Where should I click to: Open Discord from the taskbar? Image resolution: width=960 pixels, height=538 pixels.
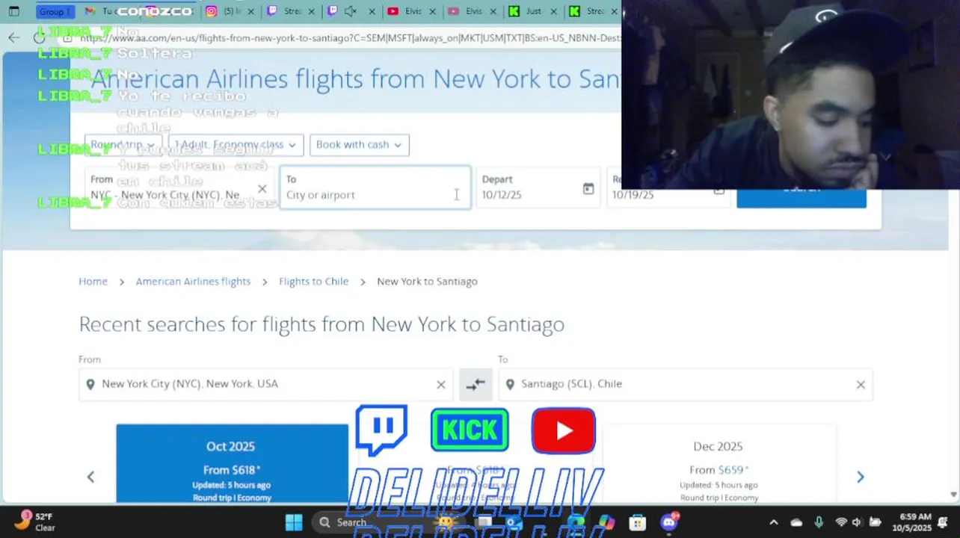[x=669, y=522]
